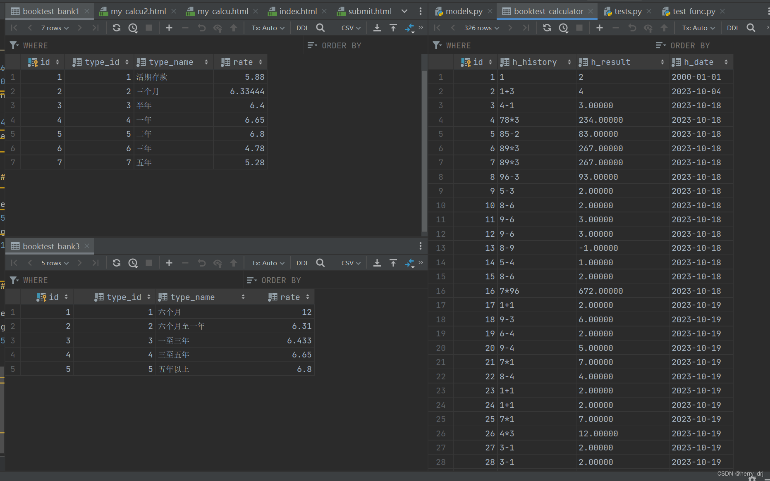Open Tx: Auto dropdown in booktest_calculator
The width and height of the screenshot is (770, 481).
pyautogui.click(x=698, y=28)
